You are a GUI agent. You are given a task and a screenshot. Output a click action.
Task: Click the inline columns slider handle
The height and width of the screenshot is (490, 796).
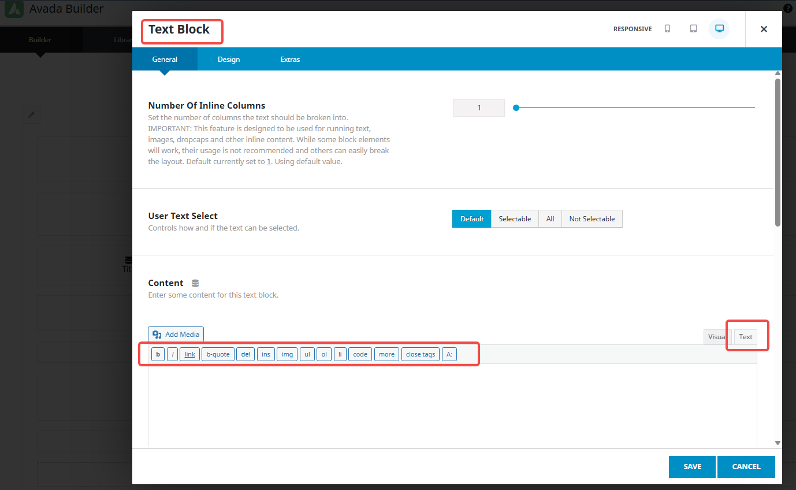click(516, 107)
